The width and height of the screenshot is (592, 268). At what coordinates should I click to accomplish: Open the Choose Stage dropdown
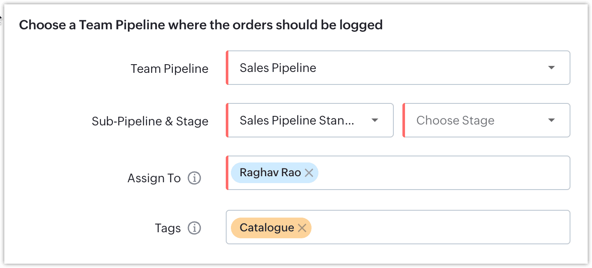click(x=474, y=120)
